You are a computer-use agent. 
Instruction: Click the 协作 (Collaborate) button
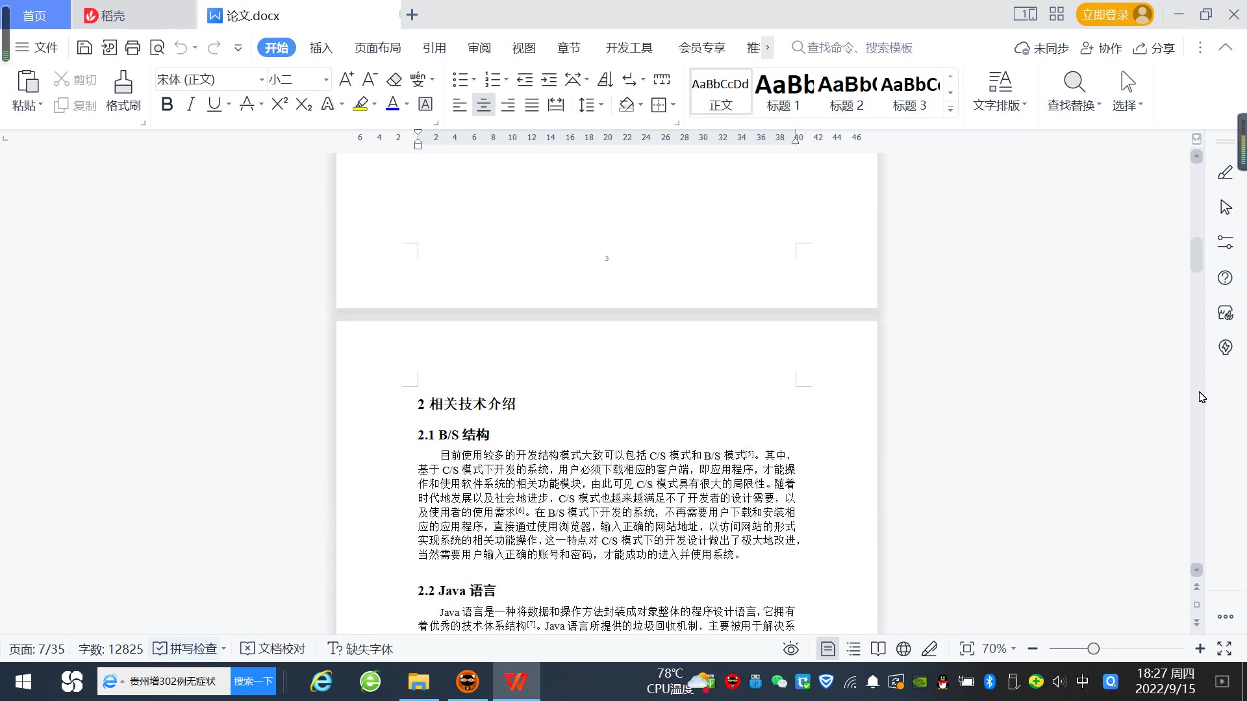(x=1102, y=47)
